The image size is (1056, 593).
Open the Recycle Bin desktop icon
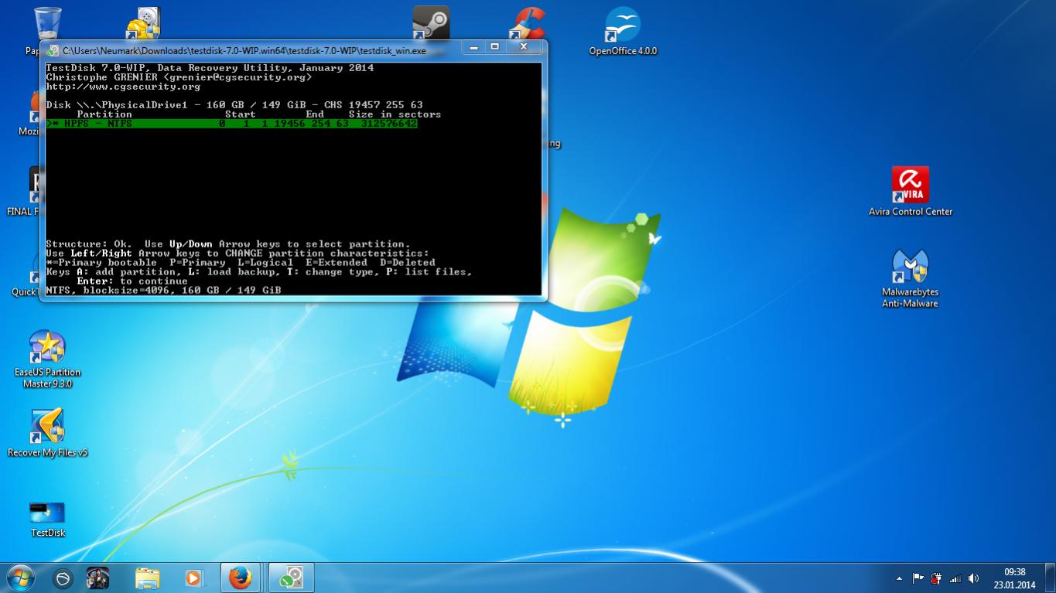point(46,23)
